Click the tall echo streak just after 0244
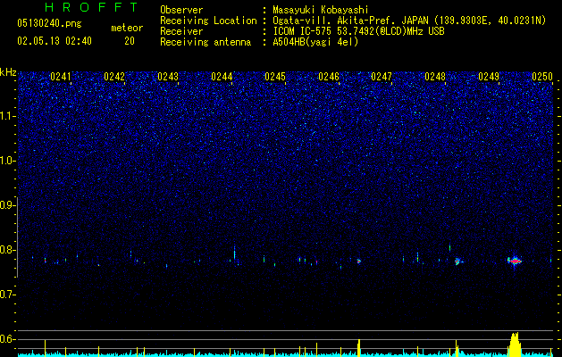 coord(234,253)
